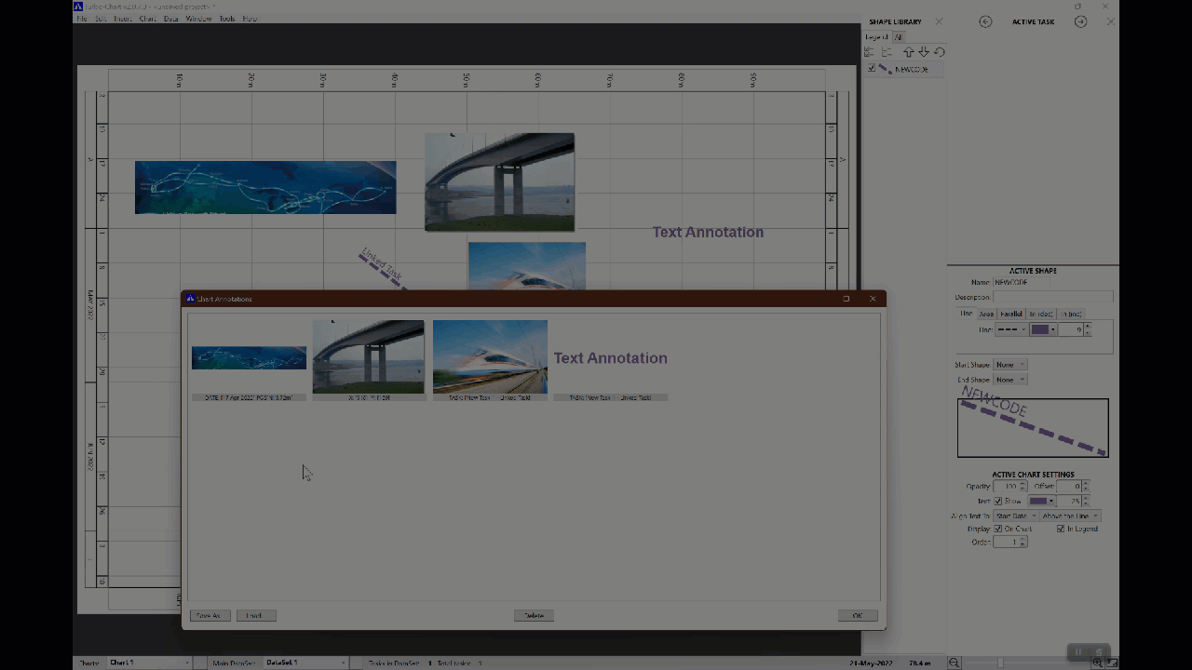The height and width of the screenshot is (670, 1192).
Task: Uncheck the Display On Chart checkbox
Action: [x=998, y=529]
